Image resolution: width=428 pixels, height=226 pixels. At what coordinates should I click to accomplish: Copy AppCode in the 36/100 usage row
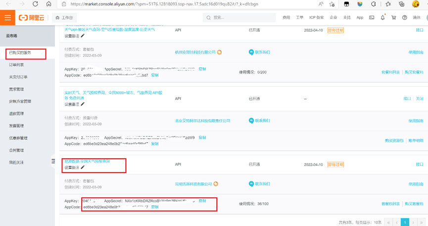155,207
